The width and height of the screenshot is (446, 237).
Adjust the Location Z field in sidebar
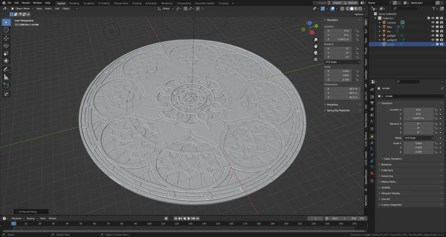coord(339,39)
